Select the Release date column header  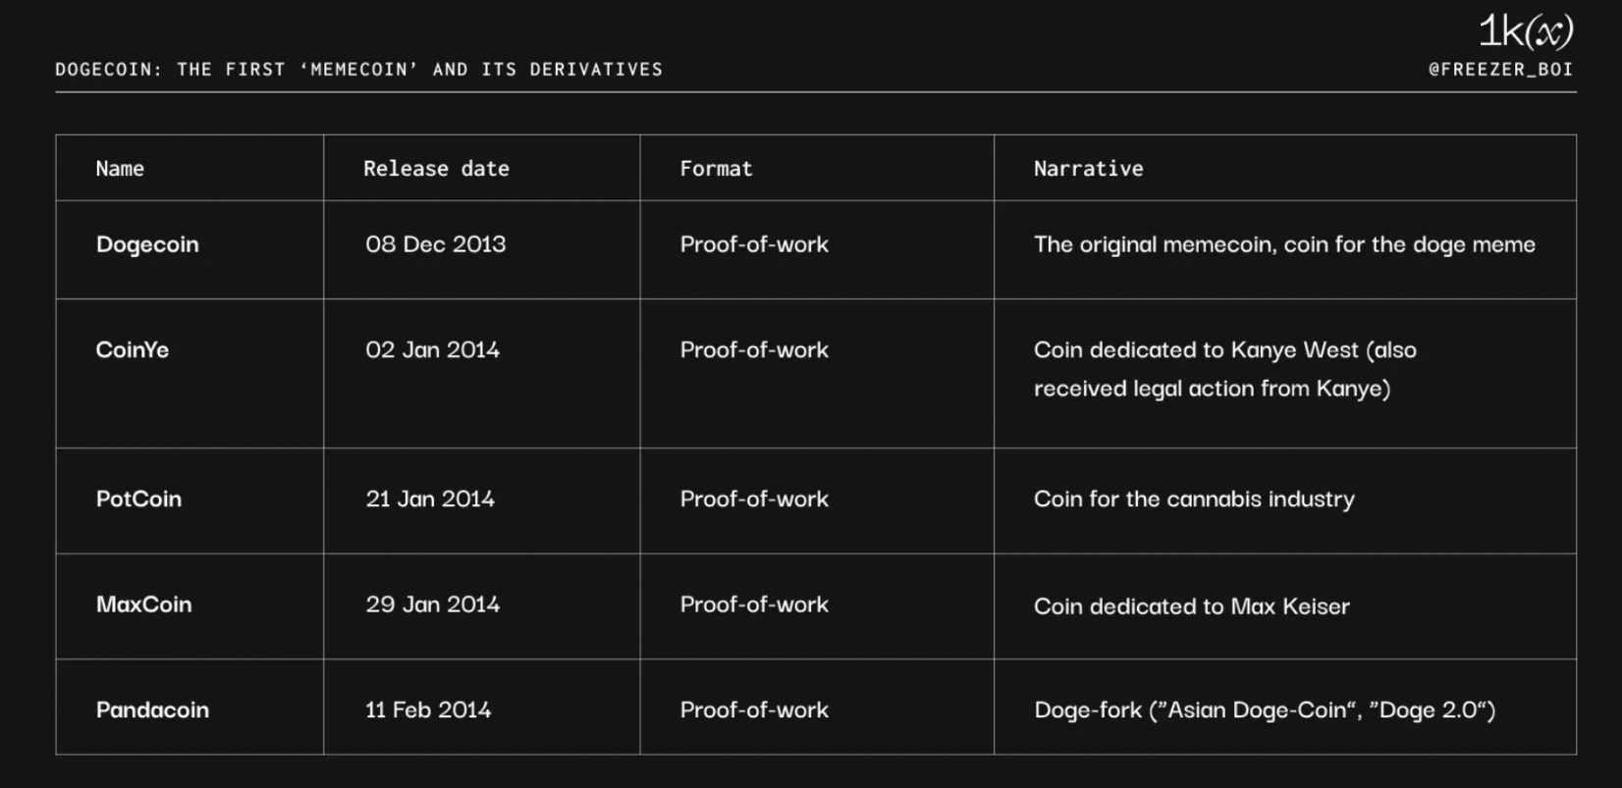click(436, 169)
